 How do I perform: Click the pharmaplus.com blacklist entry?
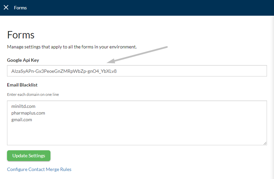click(28, 113)
